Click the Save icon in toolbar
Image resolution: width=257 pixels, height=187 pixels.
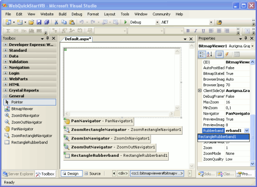pyautogui.click(x=39, y=22)
